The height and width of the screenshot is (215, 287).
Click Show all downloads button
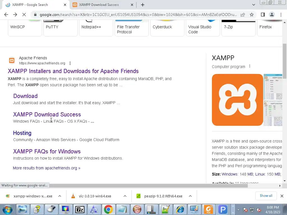coord(266,196)
